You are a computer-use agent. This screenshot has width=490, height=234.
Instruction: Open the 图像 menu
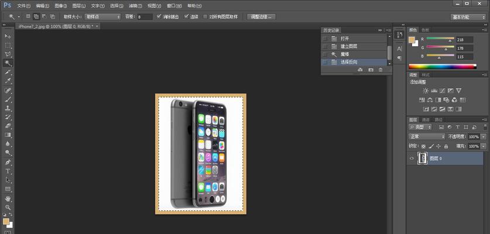[61, 6]
